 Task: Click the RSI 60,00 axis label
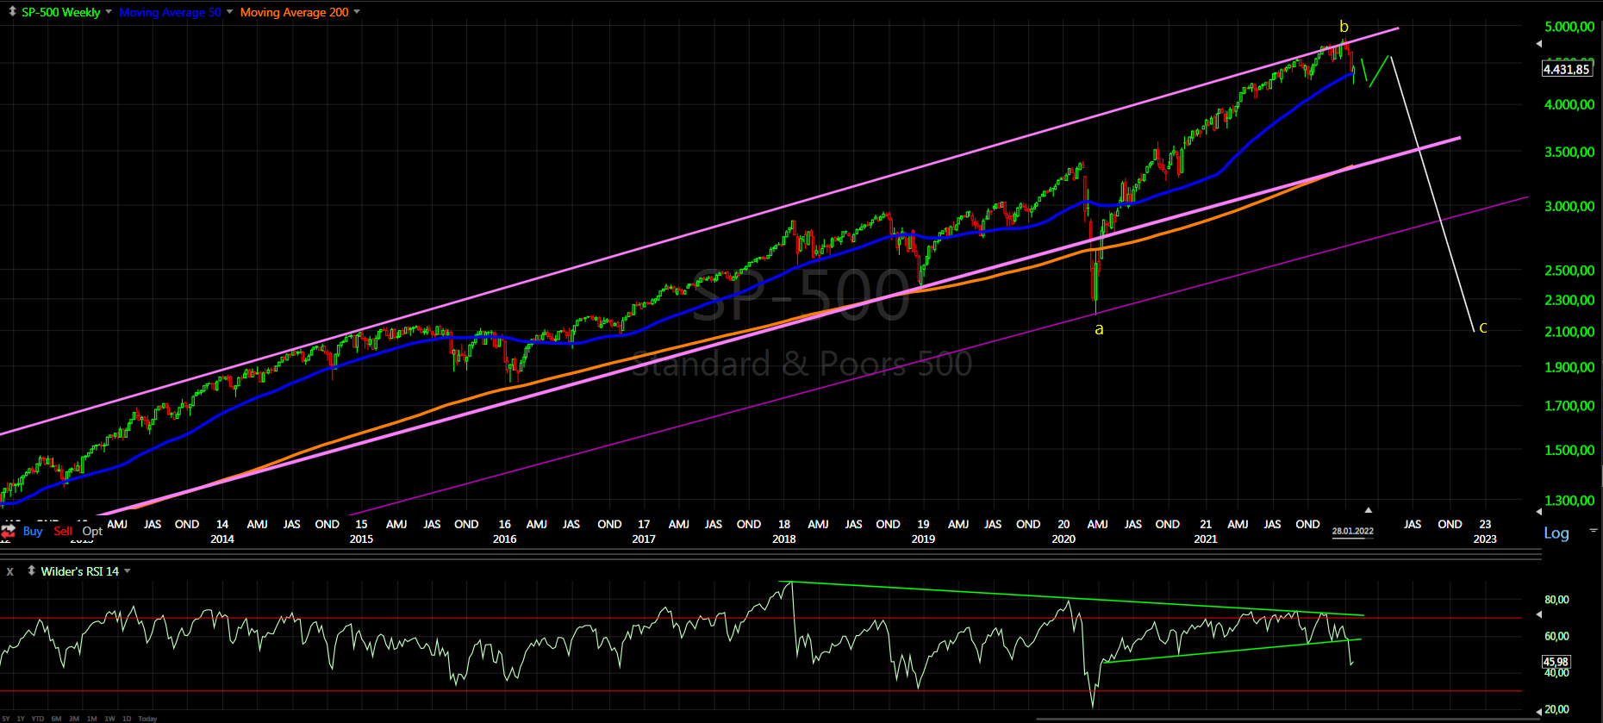coord(1556,636)
